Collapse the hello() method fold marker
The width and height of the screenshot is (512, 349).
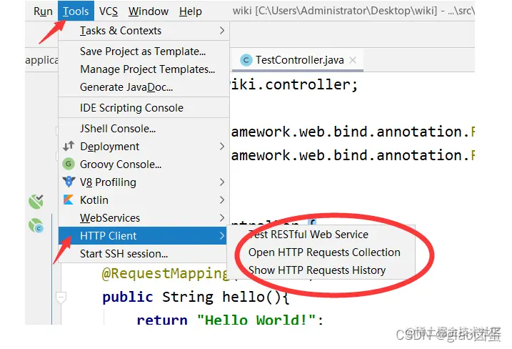61,298
